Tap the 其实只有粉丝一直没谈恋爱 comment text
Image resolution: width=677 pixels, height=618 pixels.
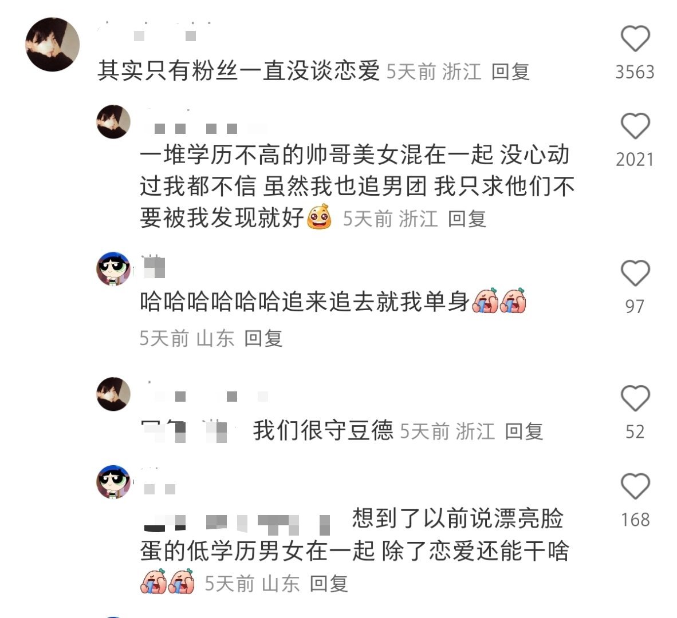(238, 71)
